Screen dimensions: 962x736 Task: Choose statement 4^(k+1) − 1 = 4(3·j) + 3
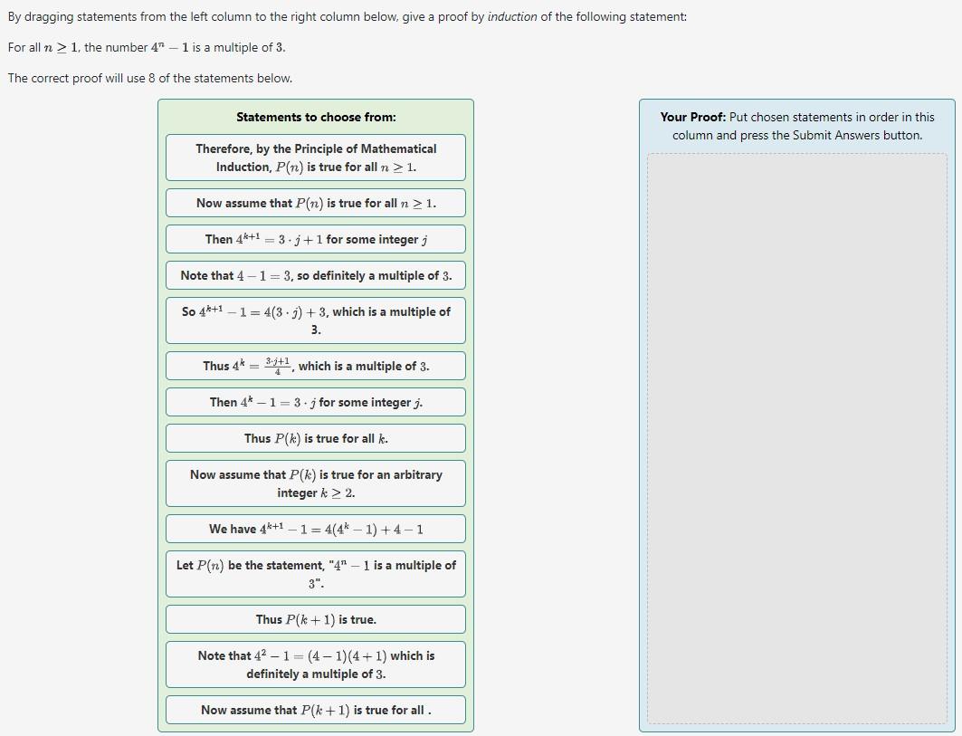tap(315, 320)
